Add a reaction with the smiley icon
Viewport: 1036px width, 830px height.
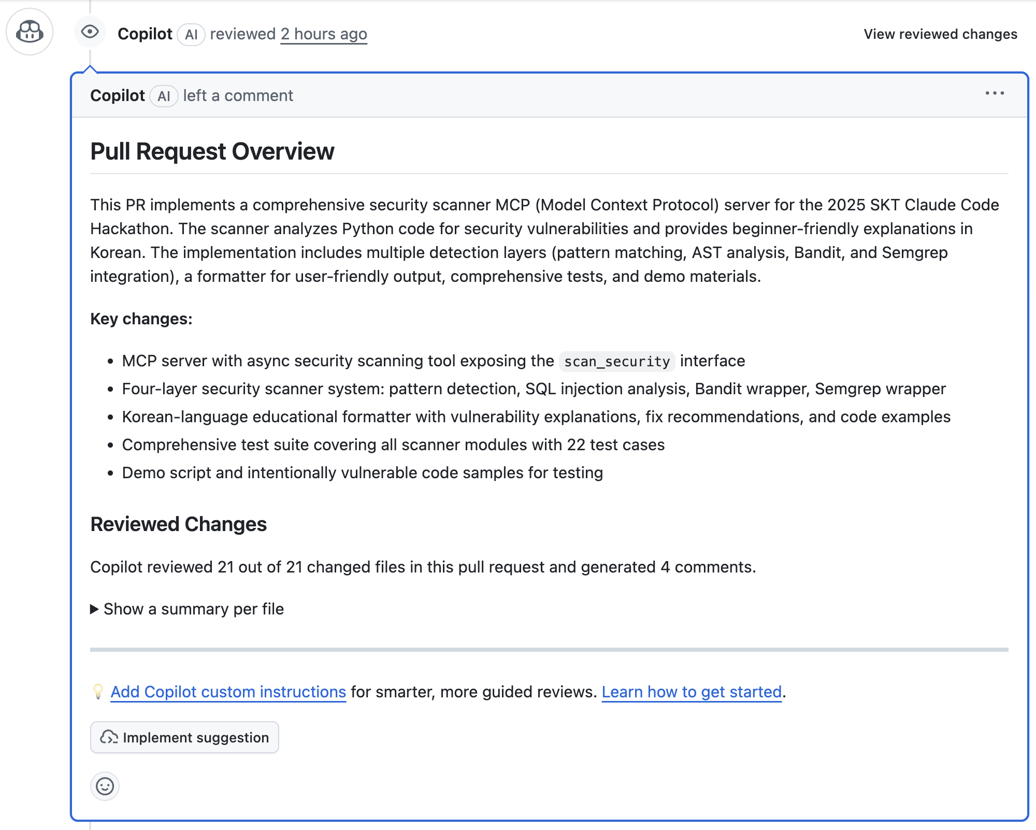(105, 786)
